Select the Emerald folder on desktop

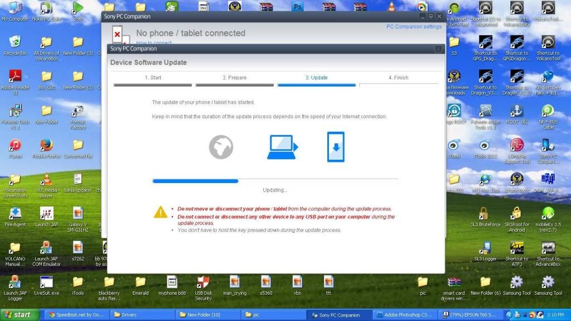click(x=141, y=286)
